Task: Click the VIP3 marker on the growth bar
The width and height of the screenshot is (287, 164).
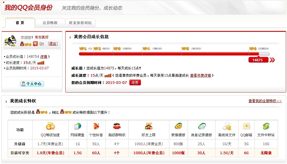Action: pos(117,49)
